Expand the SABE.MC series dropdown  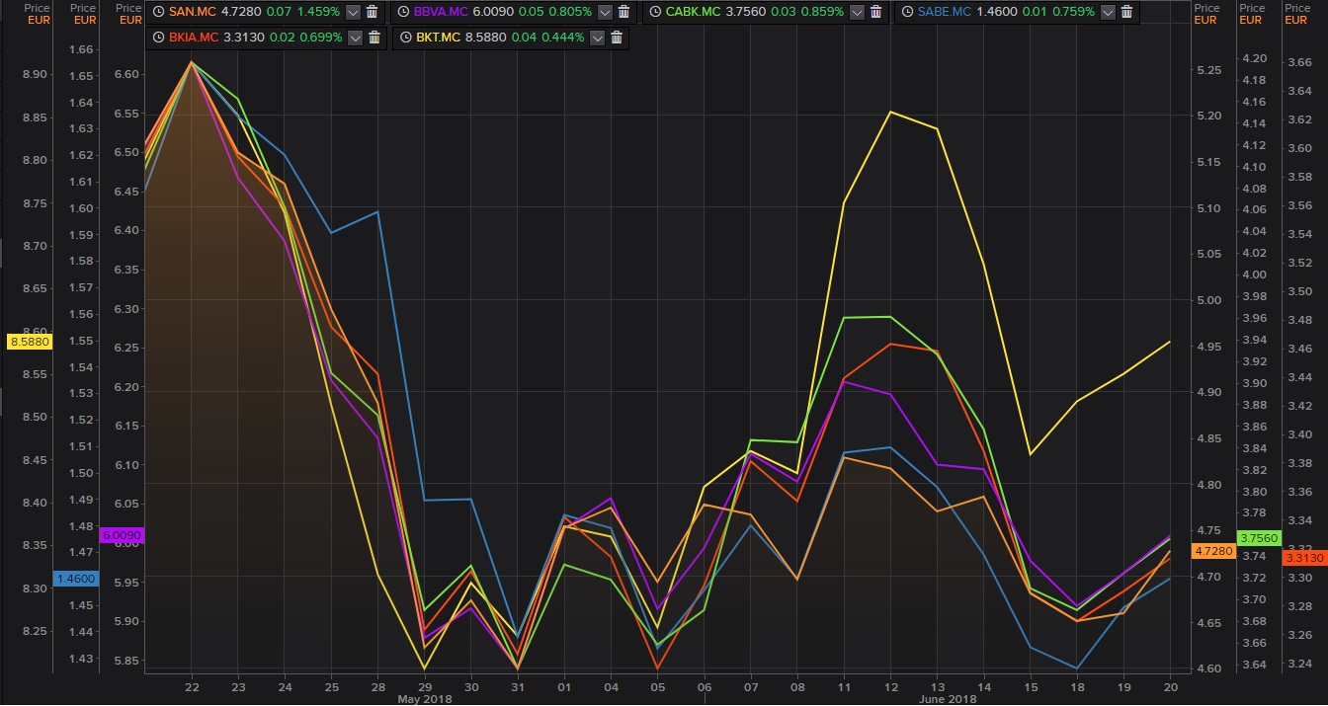(x=1108, y=12)
